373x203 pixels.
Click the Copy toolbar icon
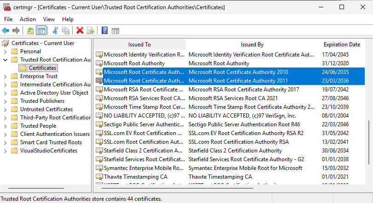(66, 30)
